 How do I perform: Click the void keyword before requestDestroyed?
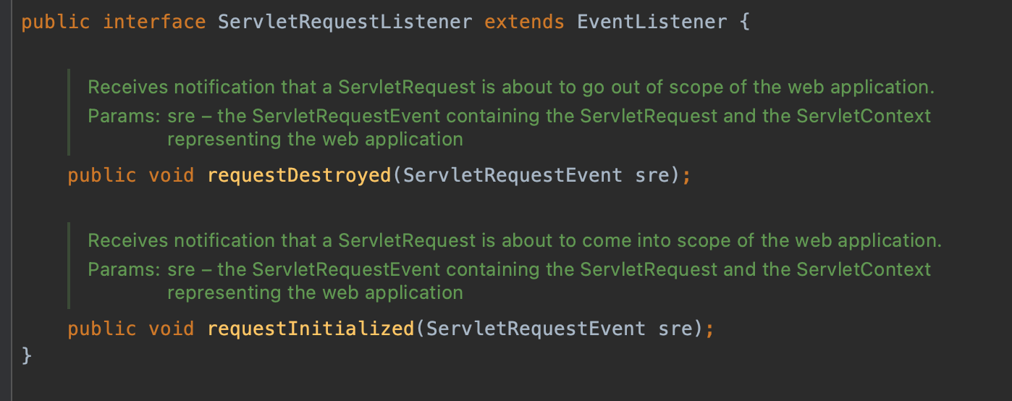click(172, 175)
